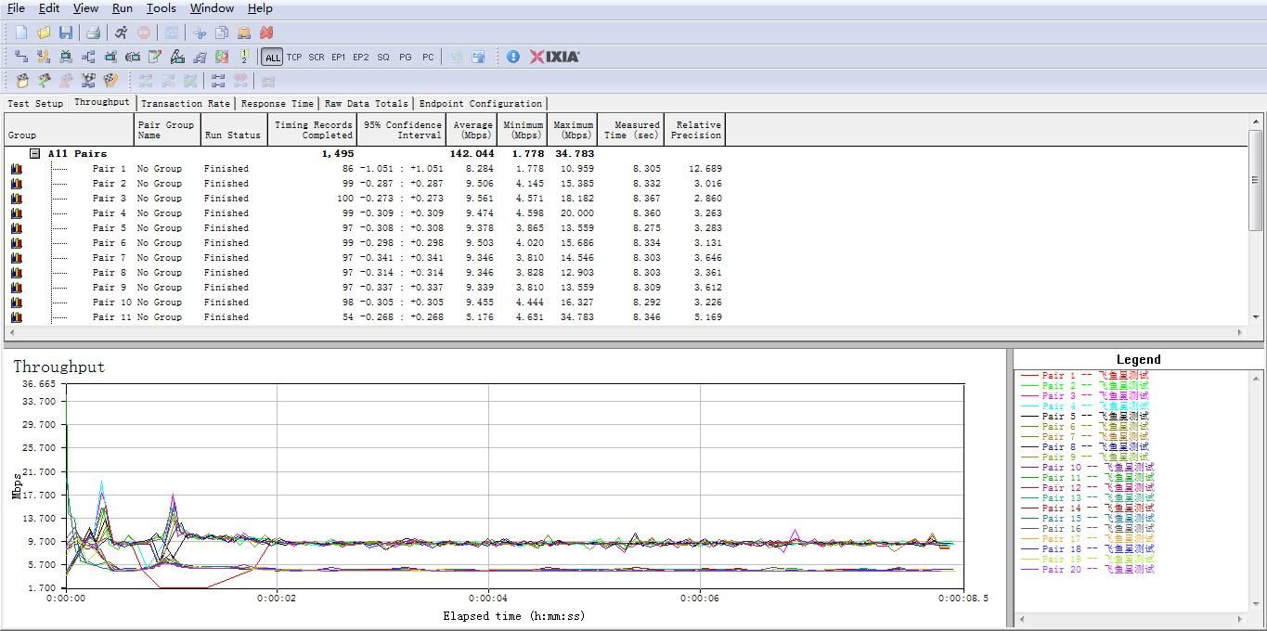This screenshot has height=631, width=1267.
Task: Cut selection with the scissors icon
Action: coord(200,32)
